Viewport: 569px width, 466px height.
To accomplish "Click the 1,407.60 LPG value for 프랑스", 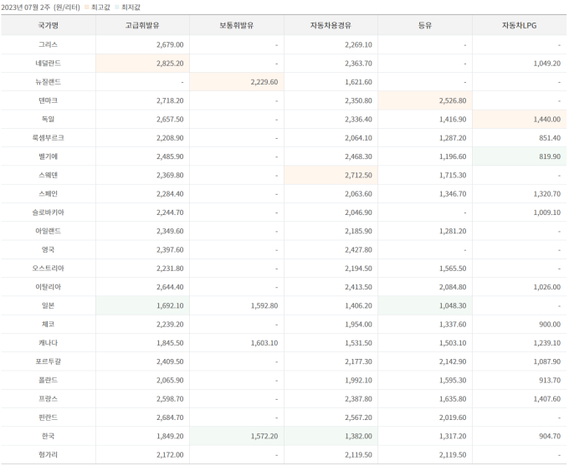I will (547, 398).
